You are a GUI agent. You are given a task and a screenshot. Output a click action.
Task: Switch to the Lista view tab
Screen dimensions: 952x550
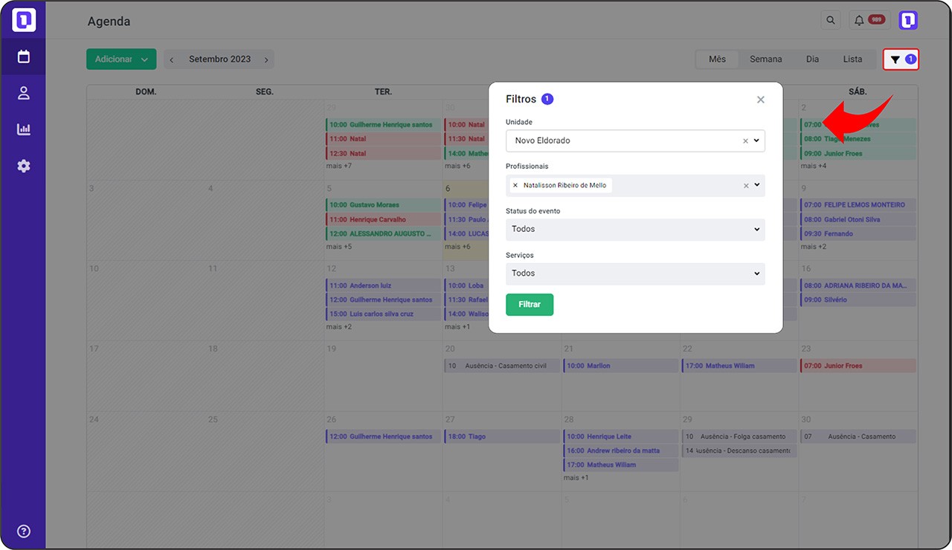[852, 59]
